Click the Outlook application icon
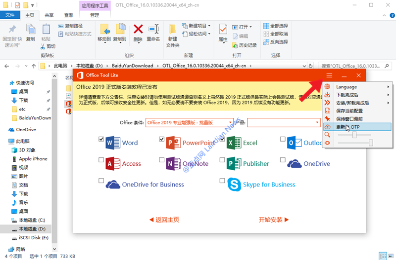The height and width of the screenshot is (260, 396). (x=295, y=143)
